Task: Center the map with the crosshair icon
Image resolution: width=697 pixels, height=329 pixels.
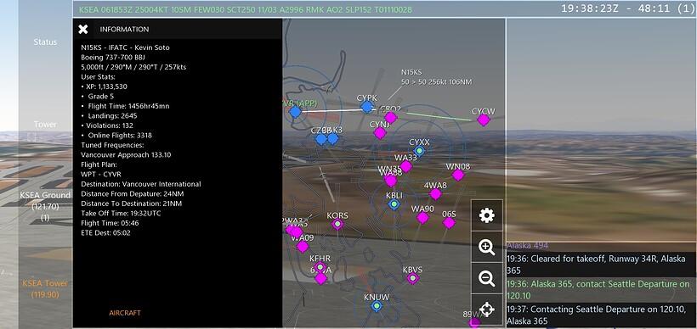Action: click(x=487, y=309)
